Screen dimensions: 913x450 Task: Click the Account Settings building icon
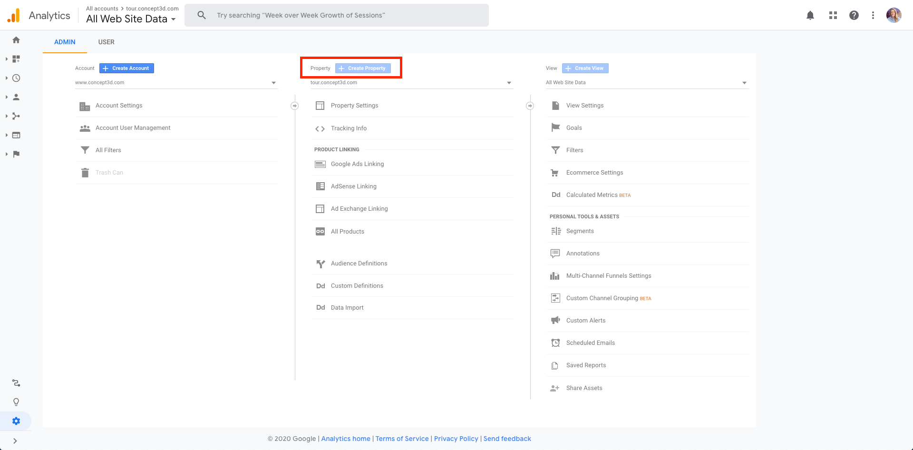[85, 106]
